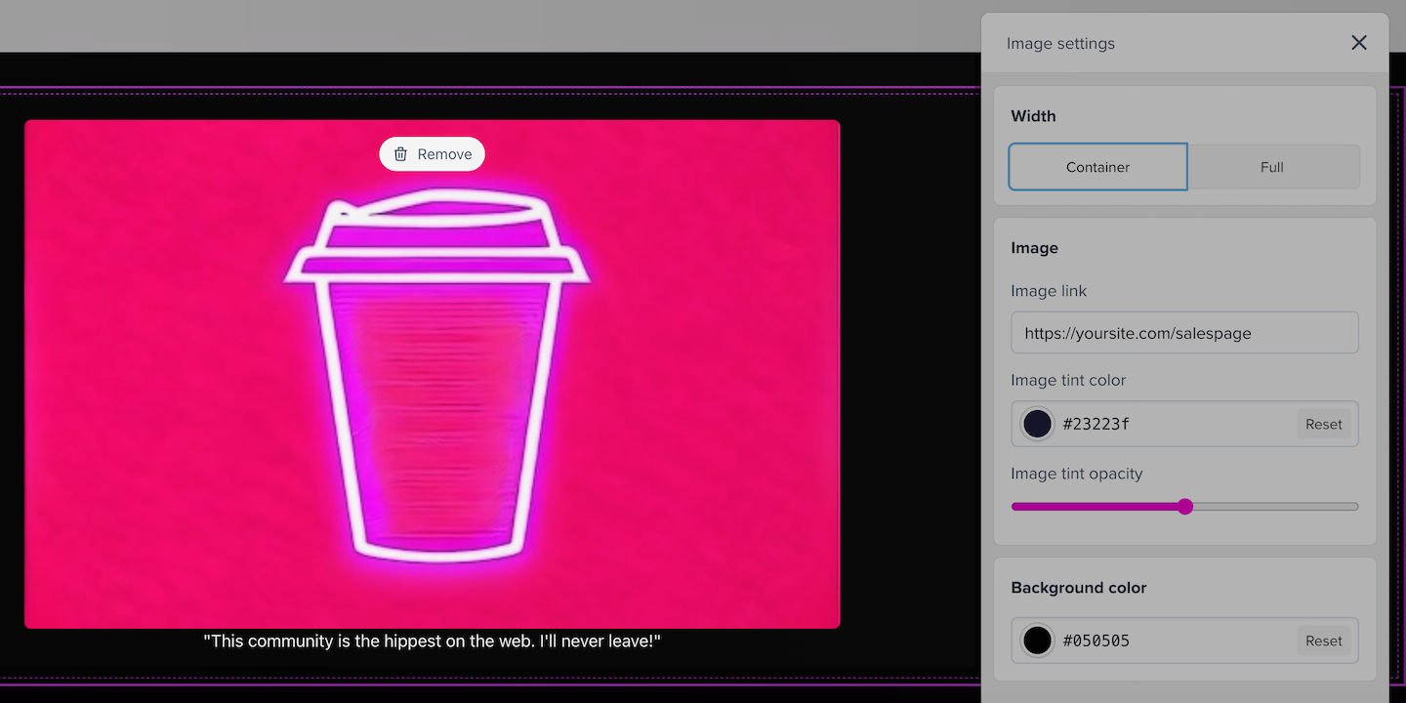1406x703 pixels.
Task: Click the image tint opacity slider handle
Action: 1185,507
